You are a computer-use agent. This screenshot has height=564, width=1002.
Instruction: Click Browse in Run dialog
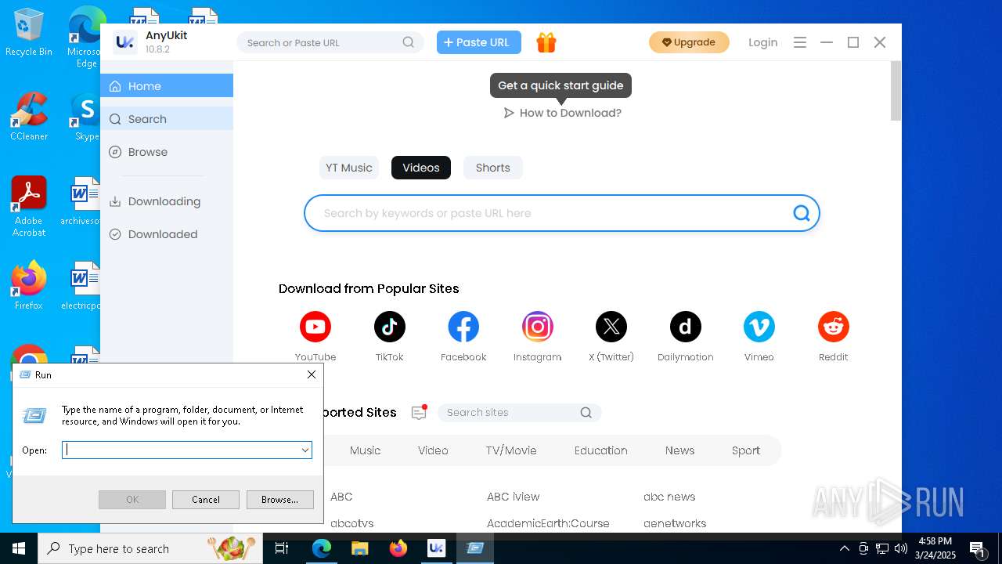pyautogui.click(x=279, y=500)
